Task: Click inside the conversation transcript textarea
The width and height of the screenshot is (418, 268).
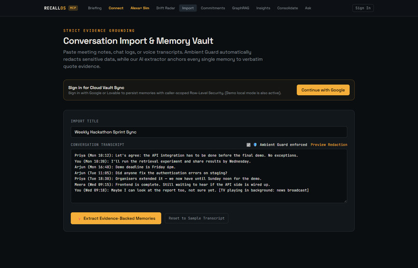Action: tap(208, 176)
